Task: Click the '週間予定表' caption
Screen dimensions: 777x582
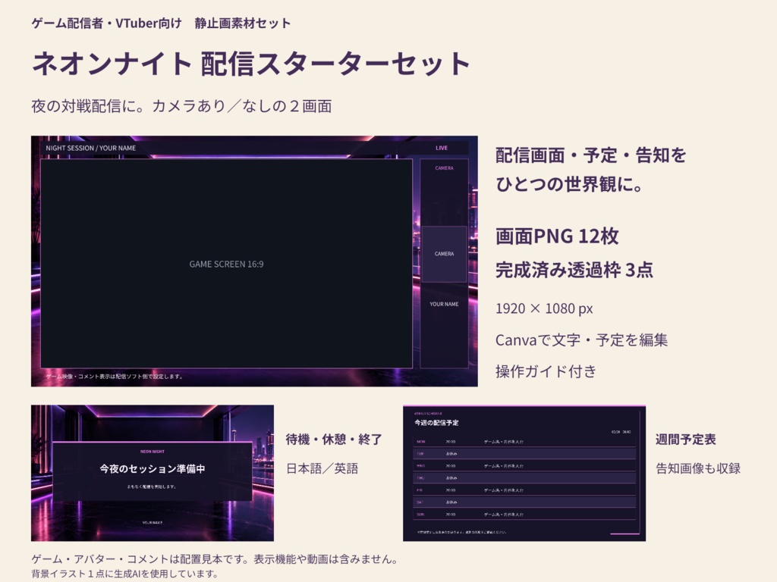Action: tap(686, 440)
